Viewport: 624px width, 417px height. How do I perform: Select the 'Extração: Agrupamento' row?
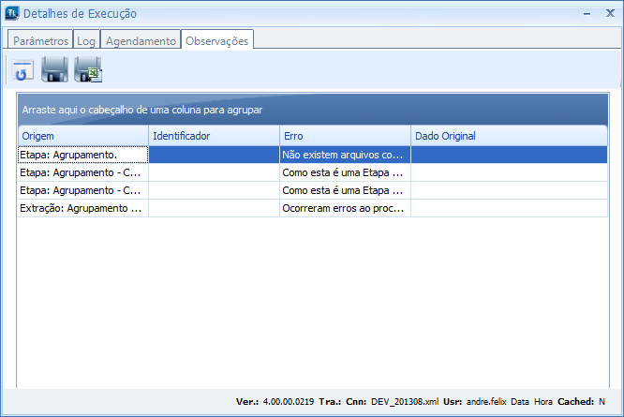click(82, 208)
